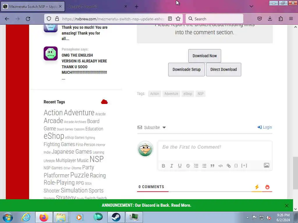The width and height of the screenshot is (298, 223).
Task: Open the Downloads panel arrow icon
Action: pyautogui.click(x=270, y=19)
